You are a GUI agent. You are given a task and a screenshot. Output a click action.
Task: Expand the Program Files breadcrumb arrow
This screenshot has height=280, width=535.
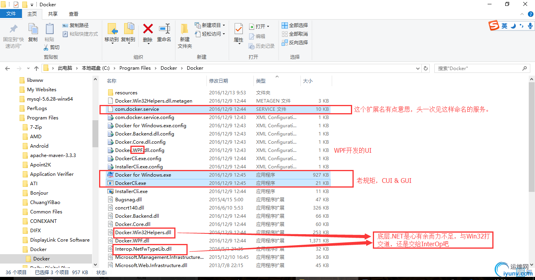pyautogui.click(x=155, y=68)
